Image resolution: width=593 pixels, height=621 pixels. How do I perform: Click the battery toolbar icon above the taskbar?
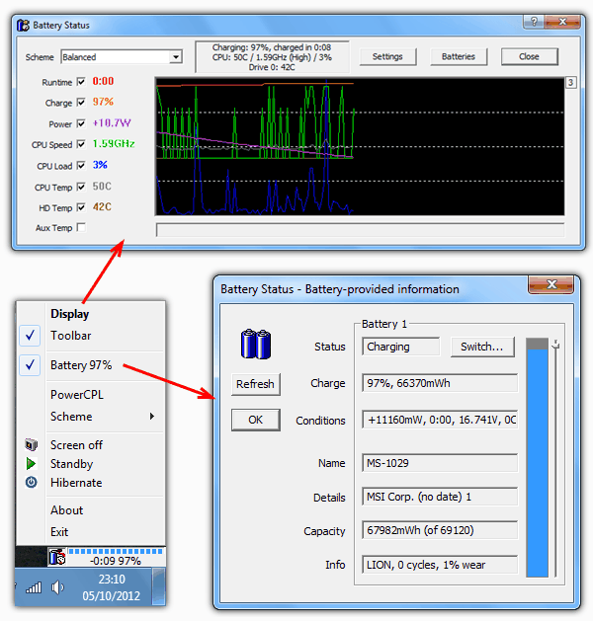pyautogui.click(x=57, y=557)
